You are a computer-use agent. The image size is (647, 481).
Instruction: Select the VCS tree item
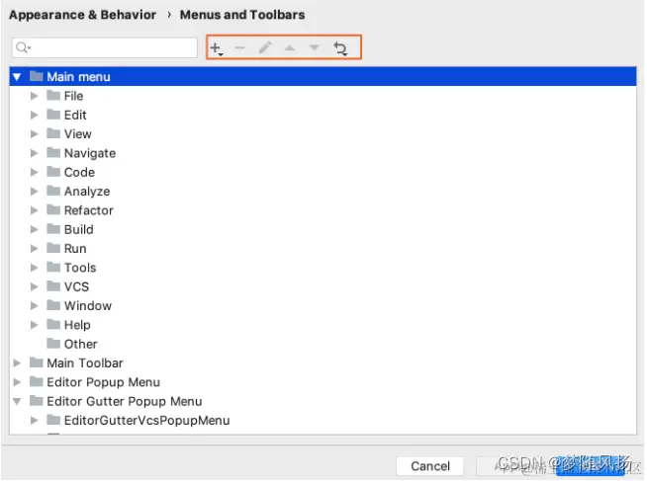76,286
